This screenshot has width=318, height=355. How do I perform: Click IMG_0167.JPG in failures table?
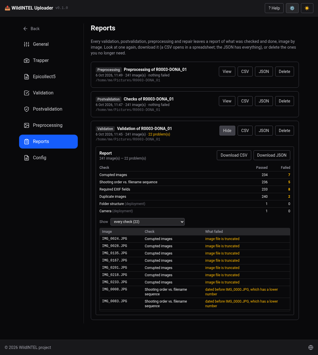[x=114, y=261]
